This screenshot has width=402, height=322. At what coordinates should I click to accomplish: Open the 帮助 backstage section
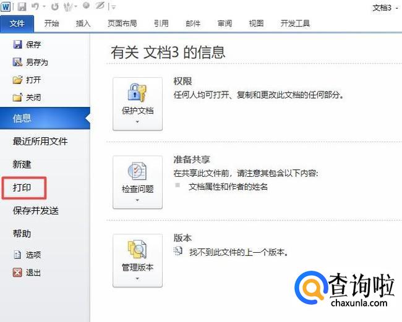tap(22, 234)
